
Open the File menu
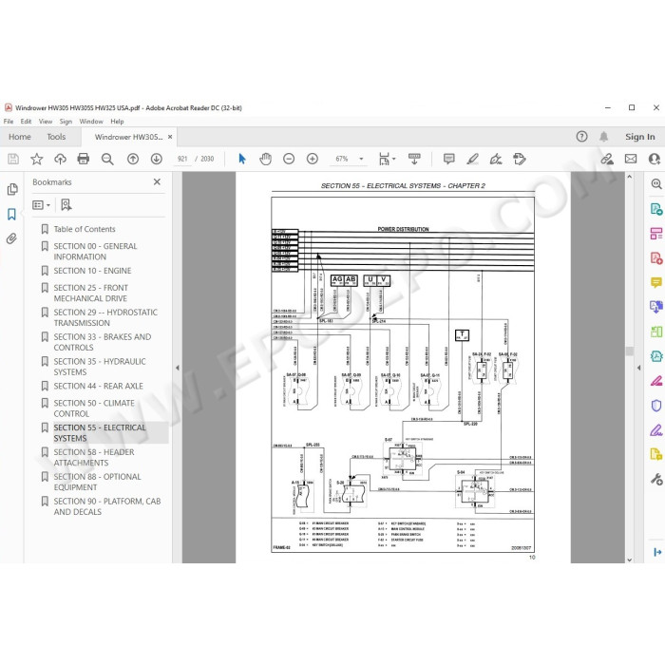pos(9,122)
